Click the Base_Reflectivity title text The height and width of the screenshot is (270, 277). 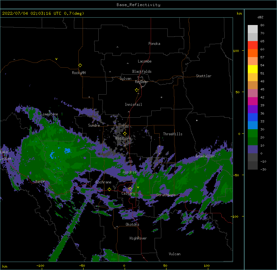pos(138,5)
